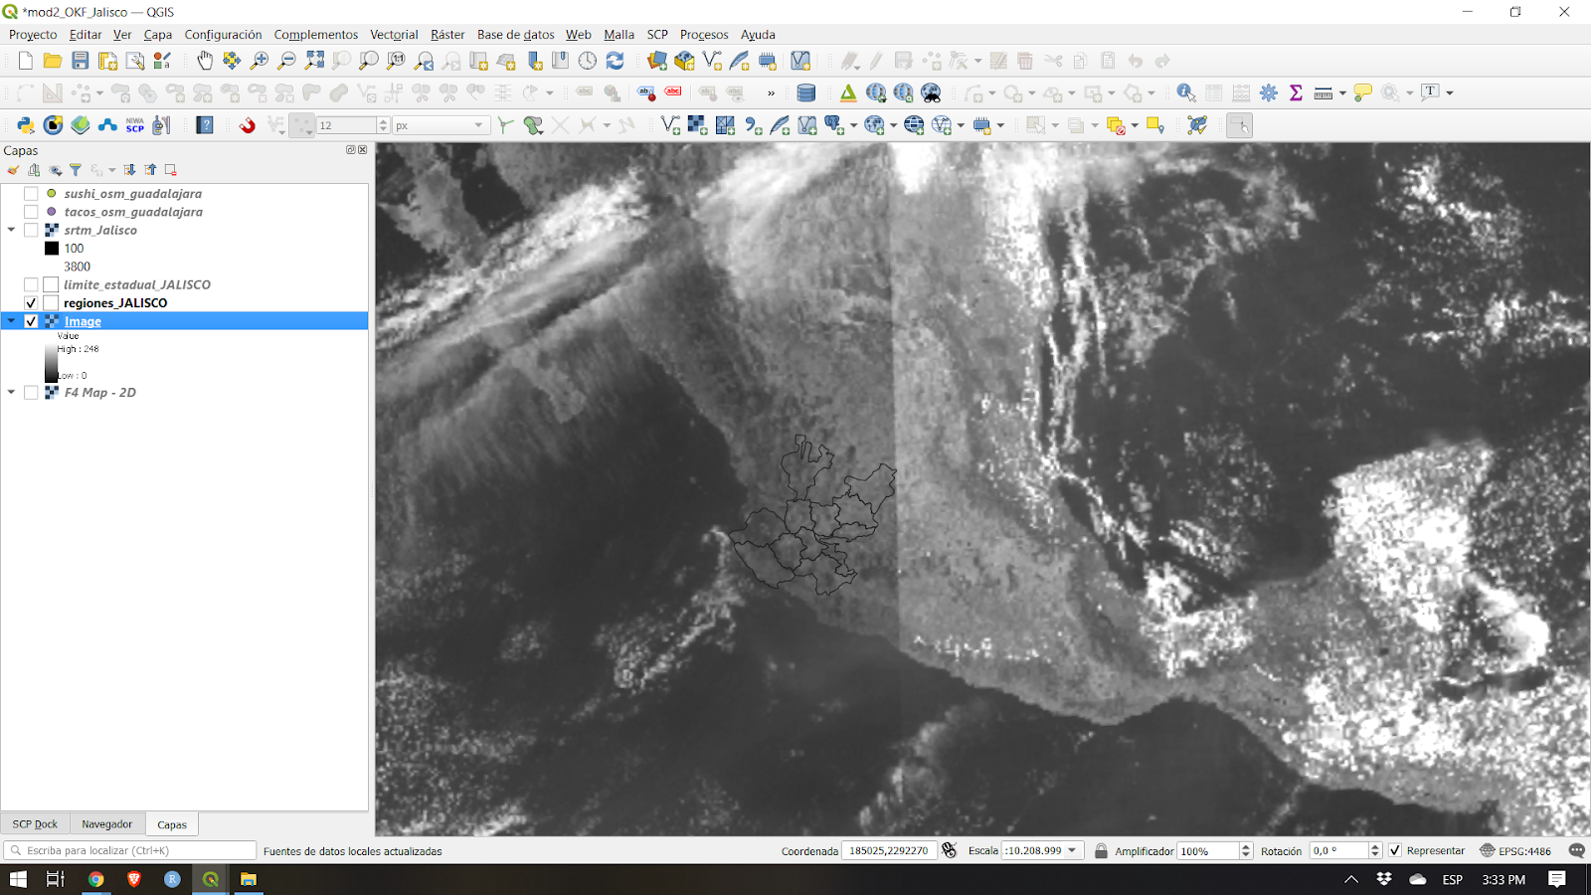Open the processing toolbox gear icon
The width and height of the screenshot is (1591, 895).
[1269, 92]
